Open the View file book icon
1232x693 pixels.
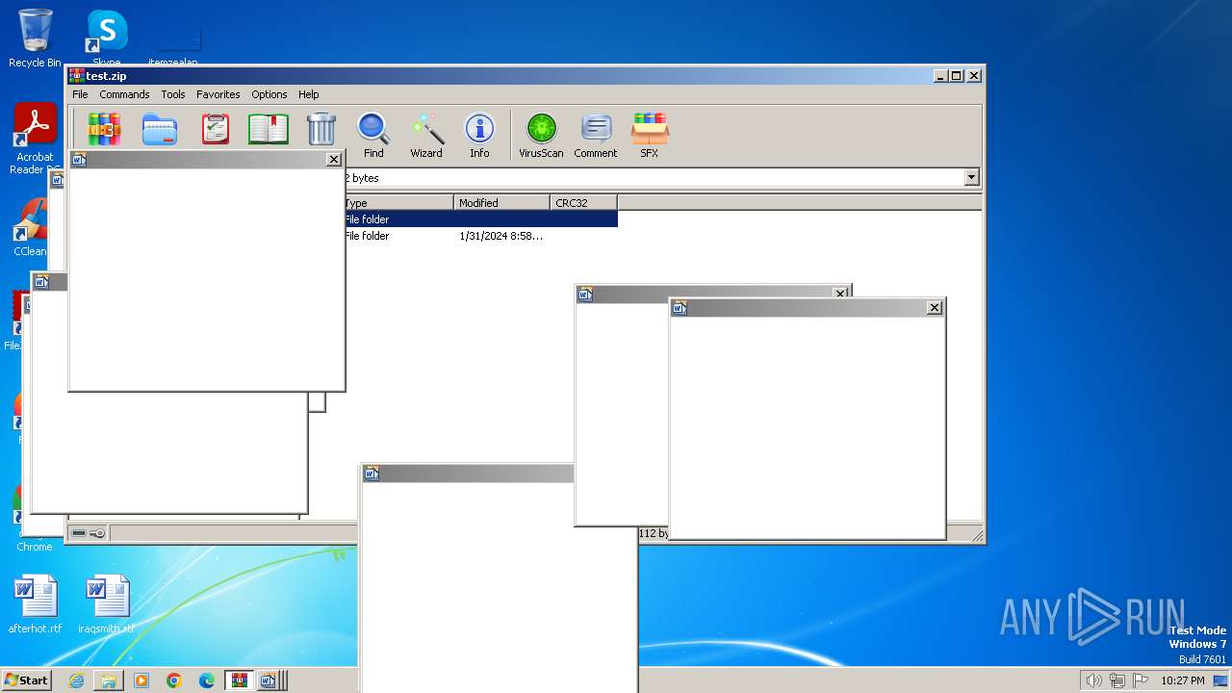[x=269, y=129]
